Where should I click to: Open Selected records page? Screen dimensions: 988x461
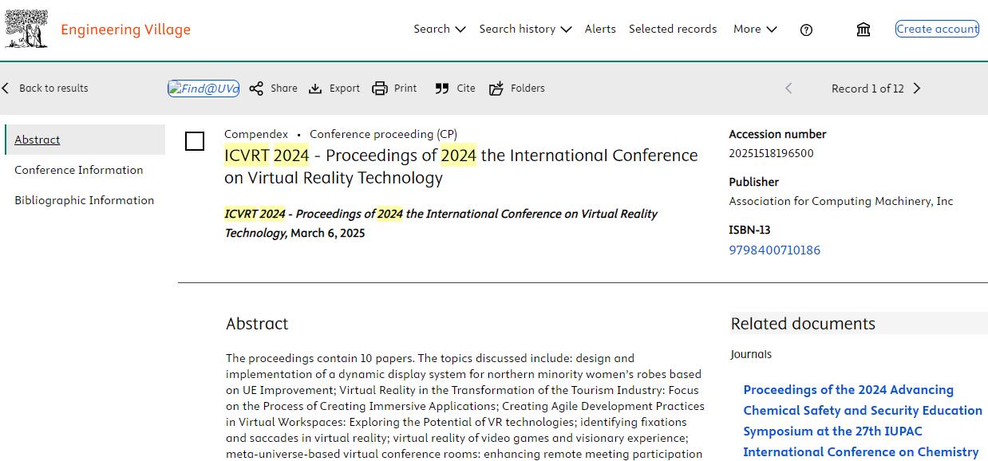pos(673,29)
